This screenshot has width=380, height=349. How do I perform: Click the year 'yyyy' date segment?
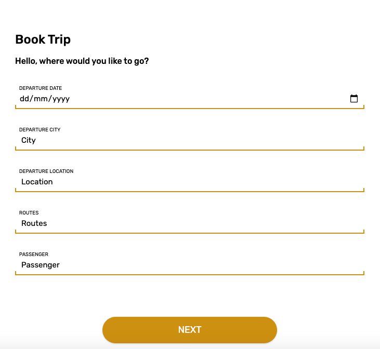coord(61,99)
